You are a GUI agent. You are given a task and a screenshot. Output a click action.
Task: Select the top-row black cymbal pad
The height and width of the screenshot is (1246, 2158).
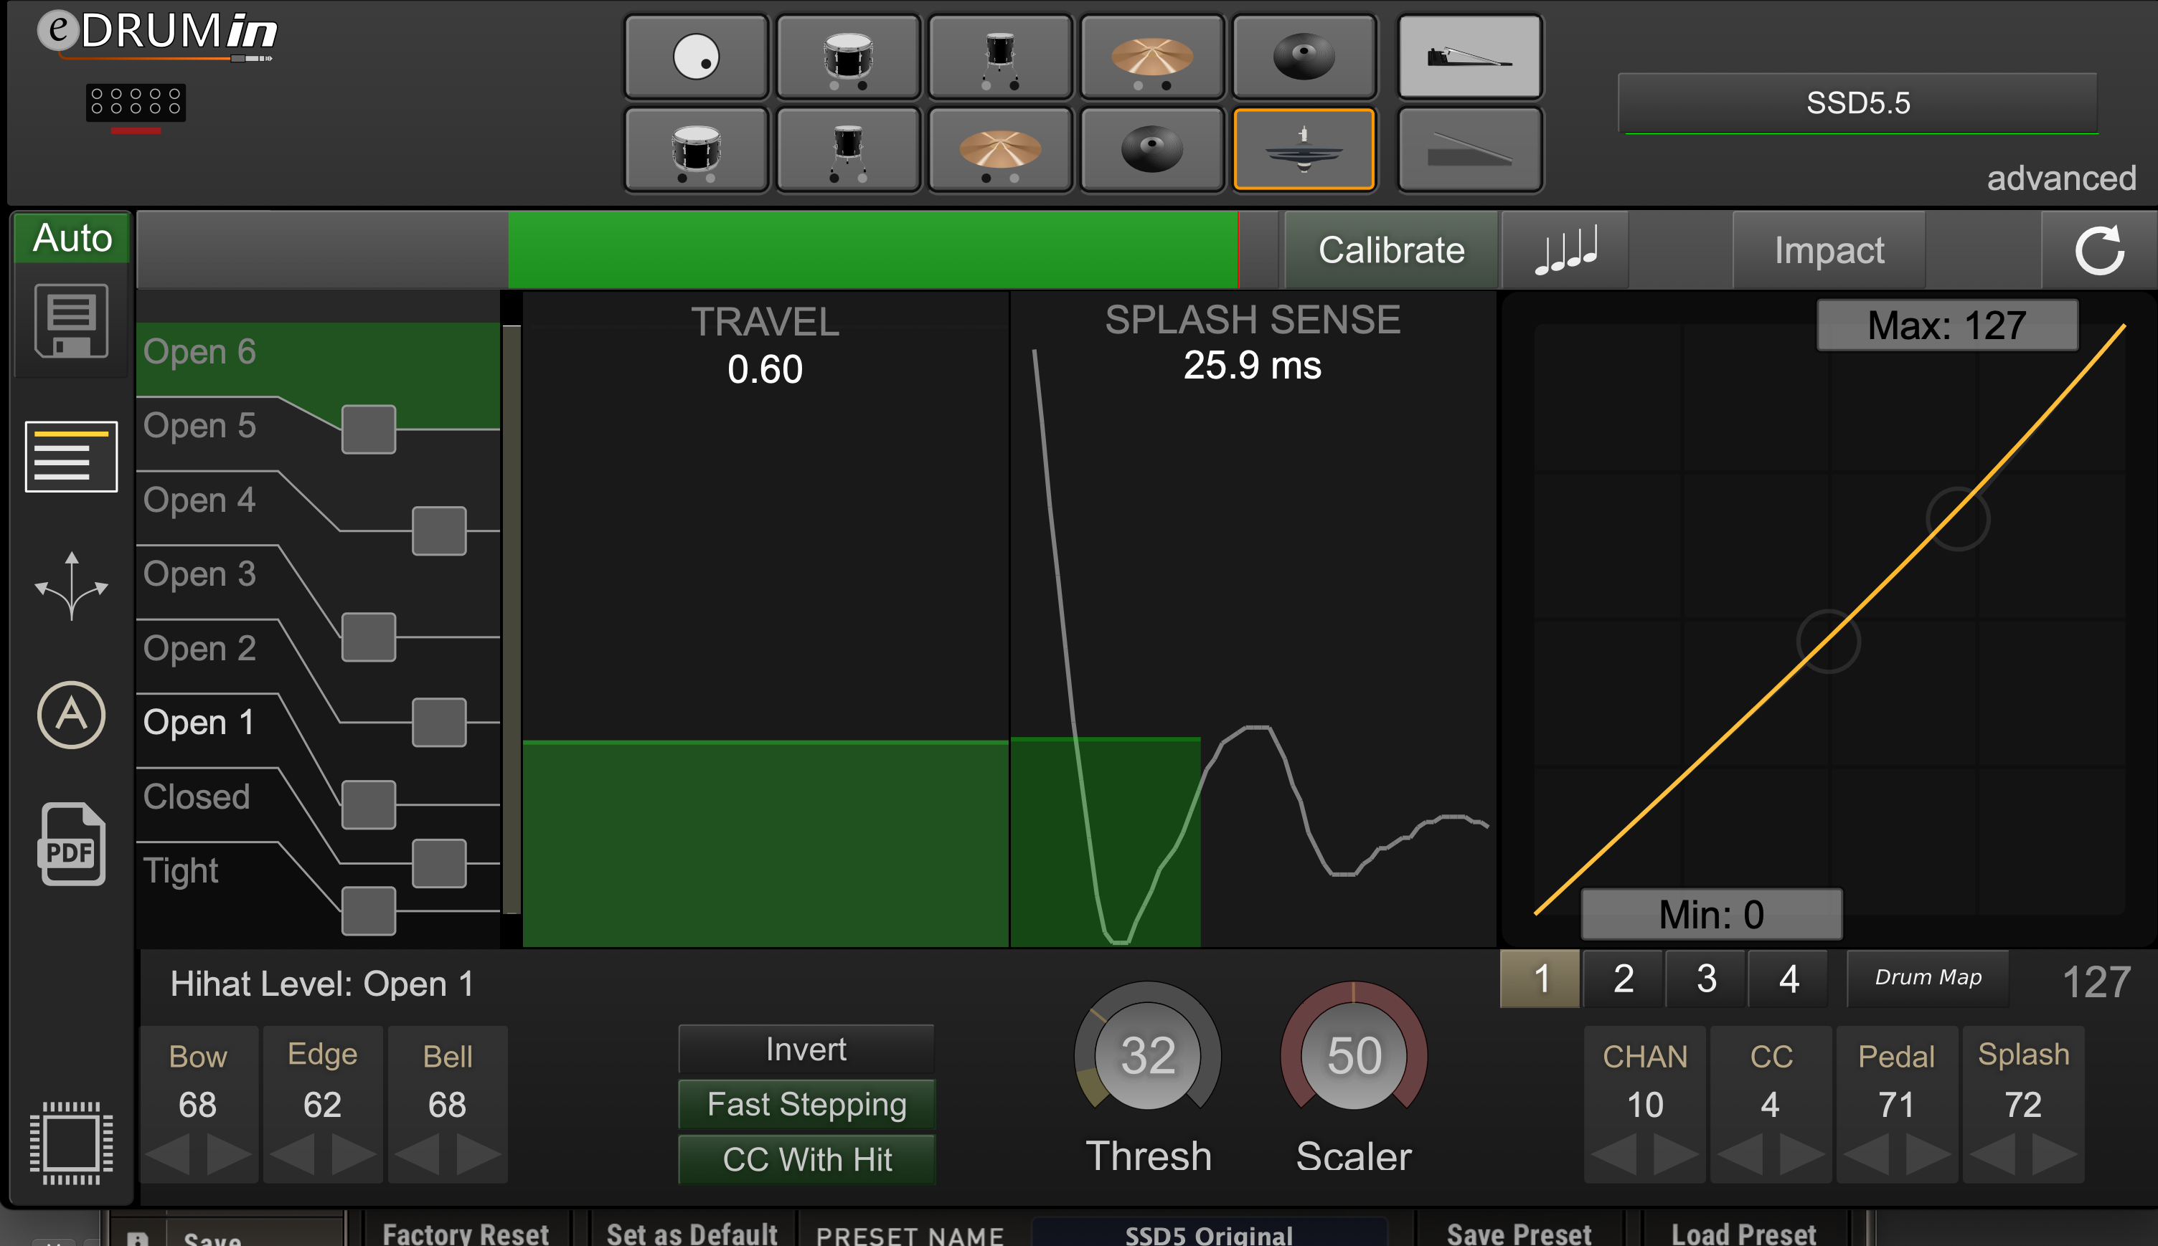pos(1304,57)
